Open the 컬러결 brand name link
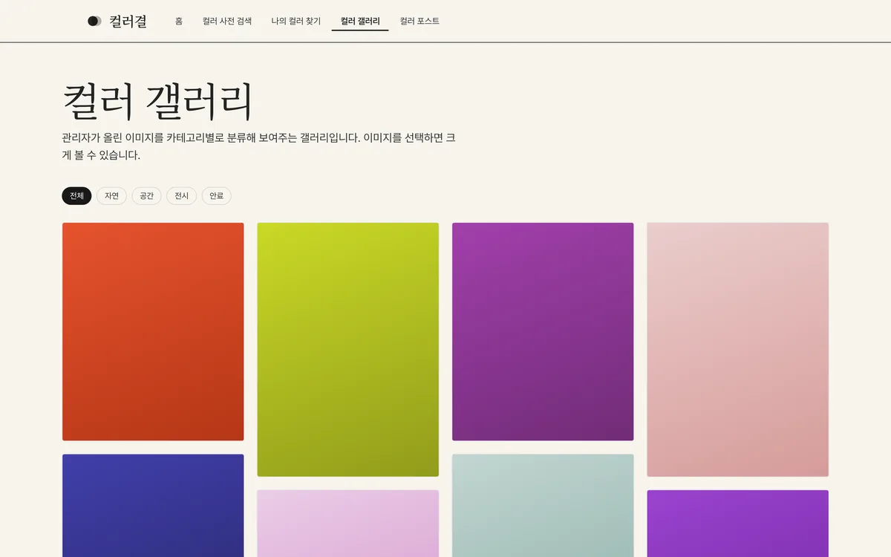Screen dimensions: 891x557 [128, 21]
